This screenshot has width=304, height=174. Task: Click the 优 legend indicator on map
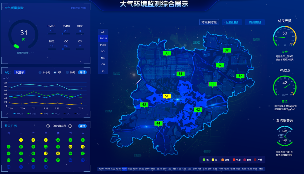(204, 160)
